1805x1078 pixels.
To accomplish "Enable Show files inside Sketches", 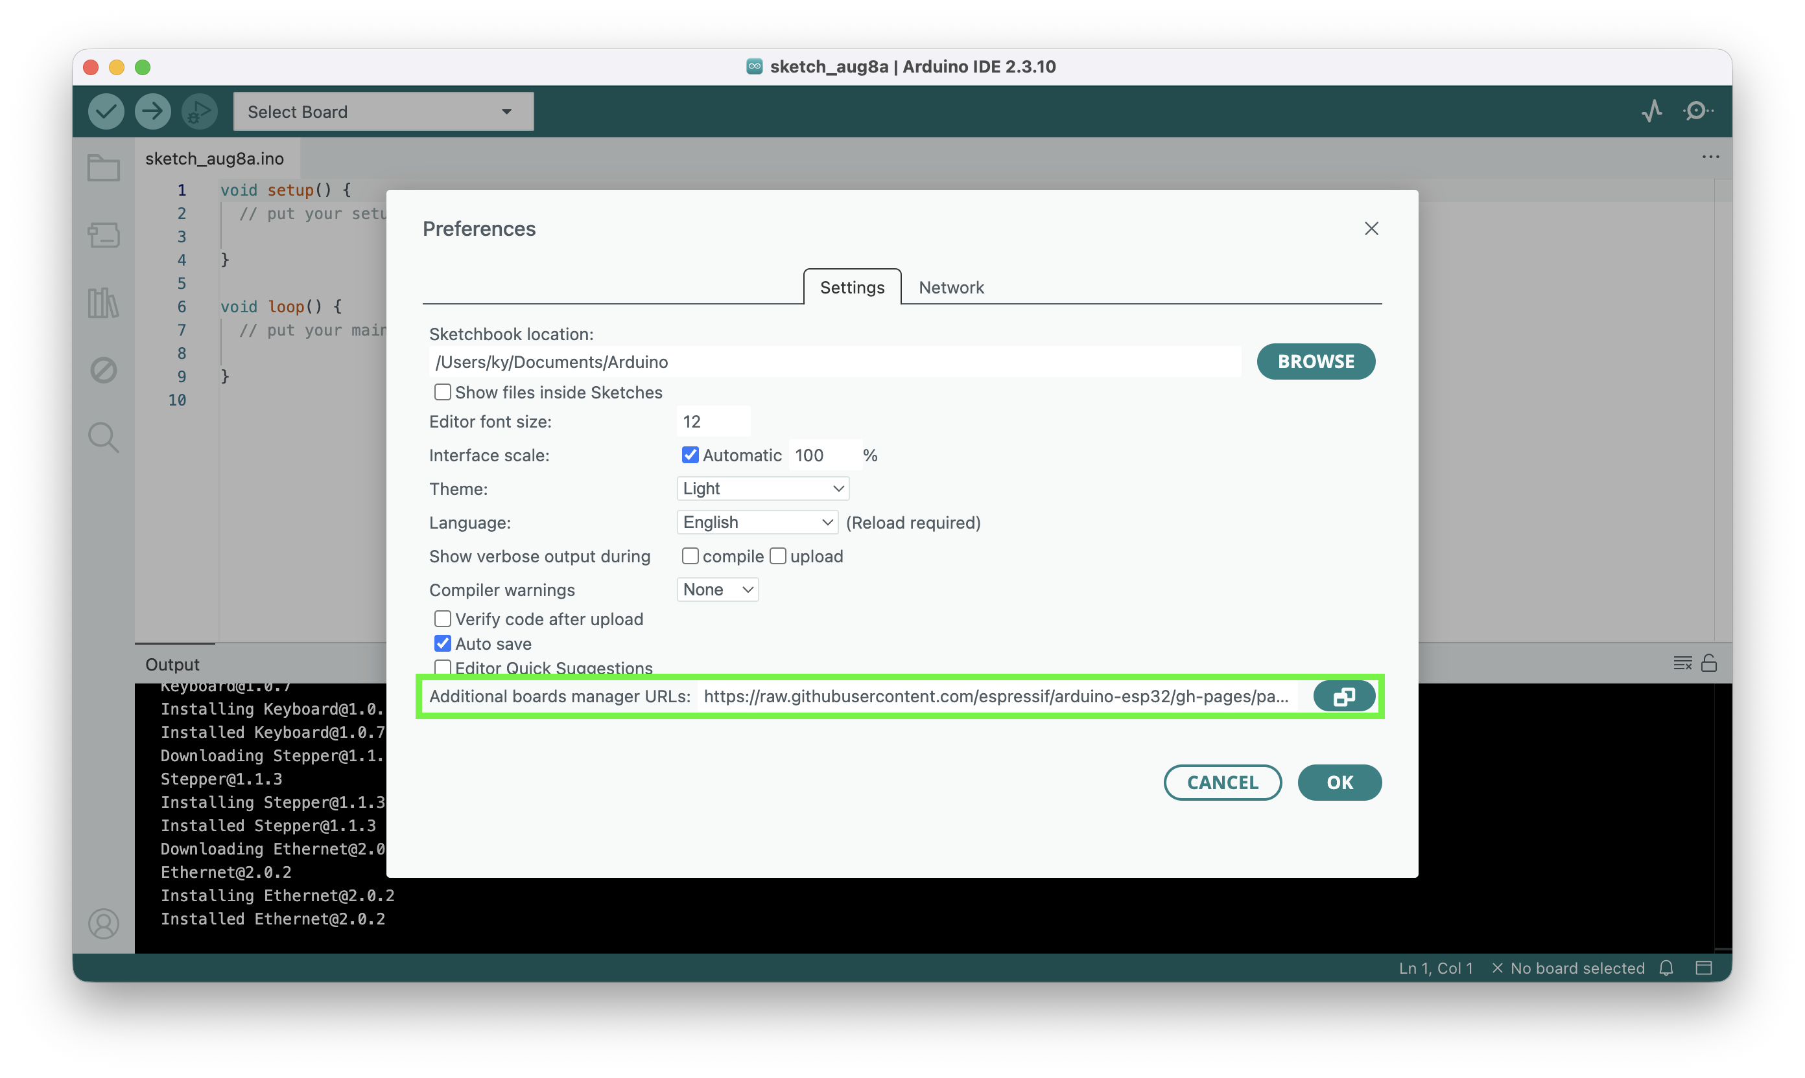I will click(x=442, y=392).
